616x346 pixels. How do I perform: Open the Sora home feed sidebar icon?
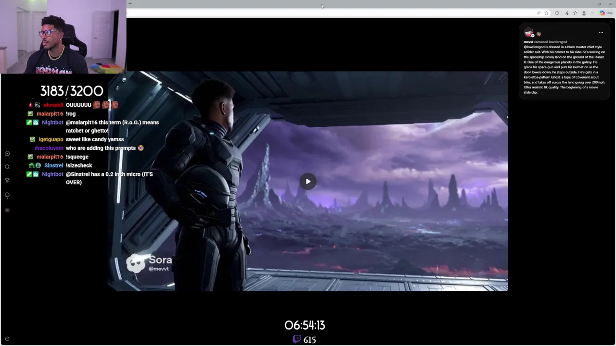point(7,153)
